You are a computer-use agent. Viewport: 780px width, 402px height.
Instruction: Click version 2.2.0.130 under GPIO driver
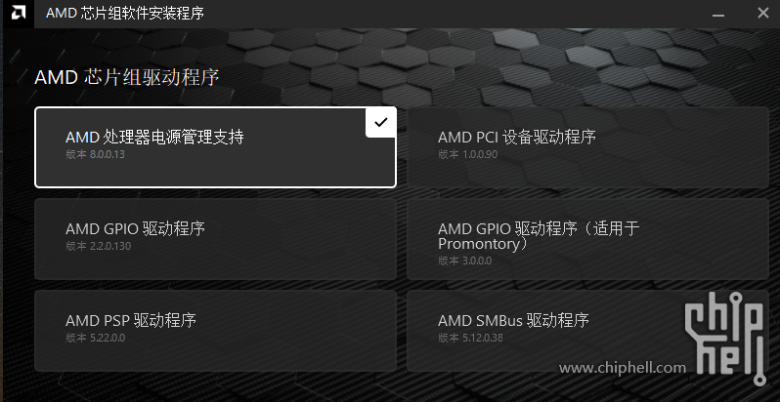(98, 246)
